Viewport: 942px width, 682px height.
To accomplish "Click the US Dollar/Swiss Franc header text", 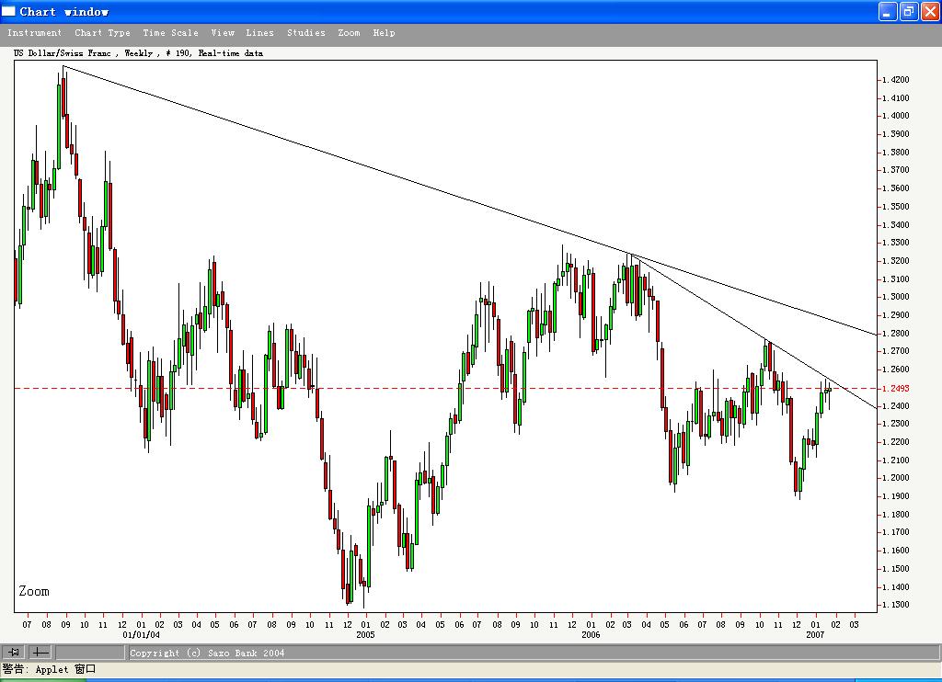I will click(x=136, y=53).
